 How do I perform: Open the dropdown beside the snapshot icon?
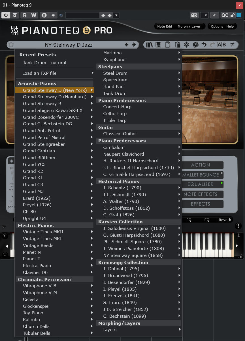tap(204, 15)
